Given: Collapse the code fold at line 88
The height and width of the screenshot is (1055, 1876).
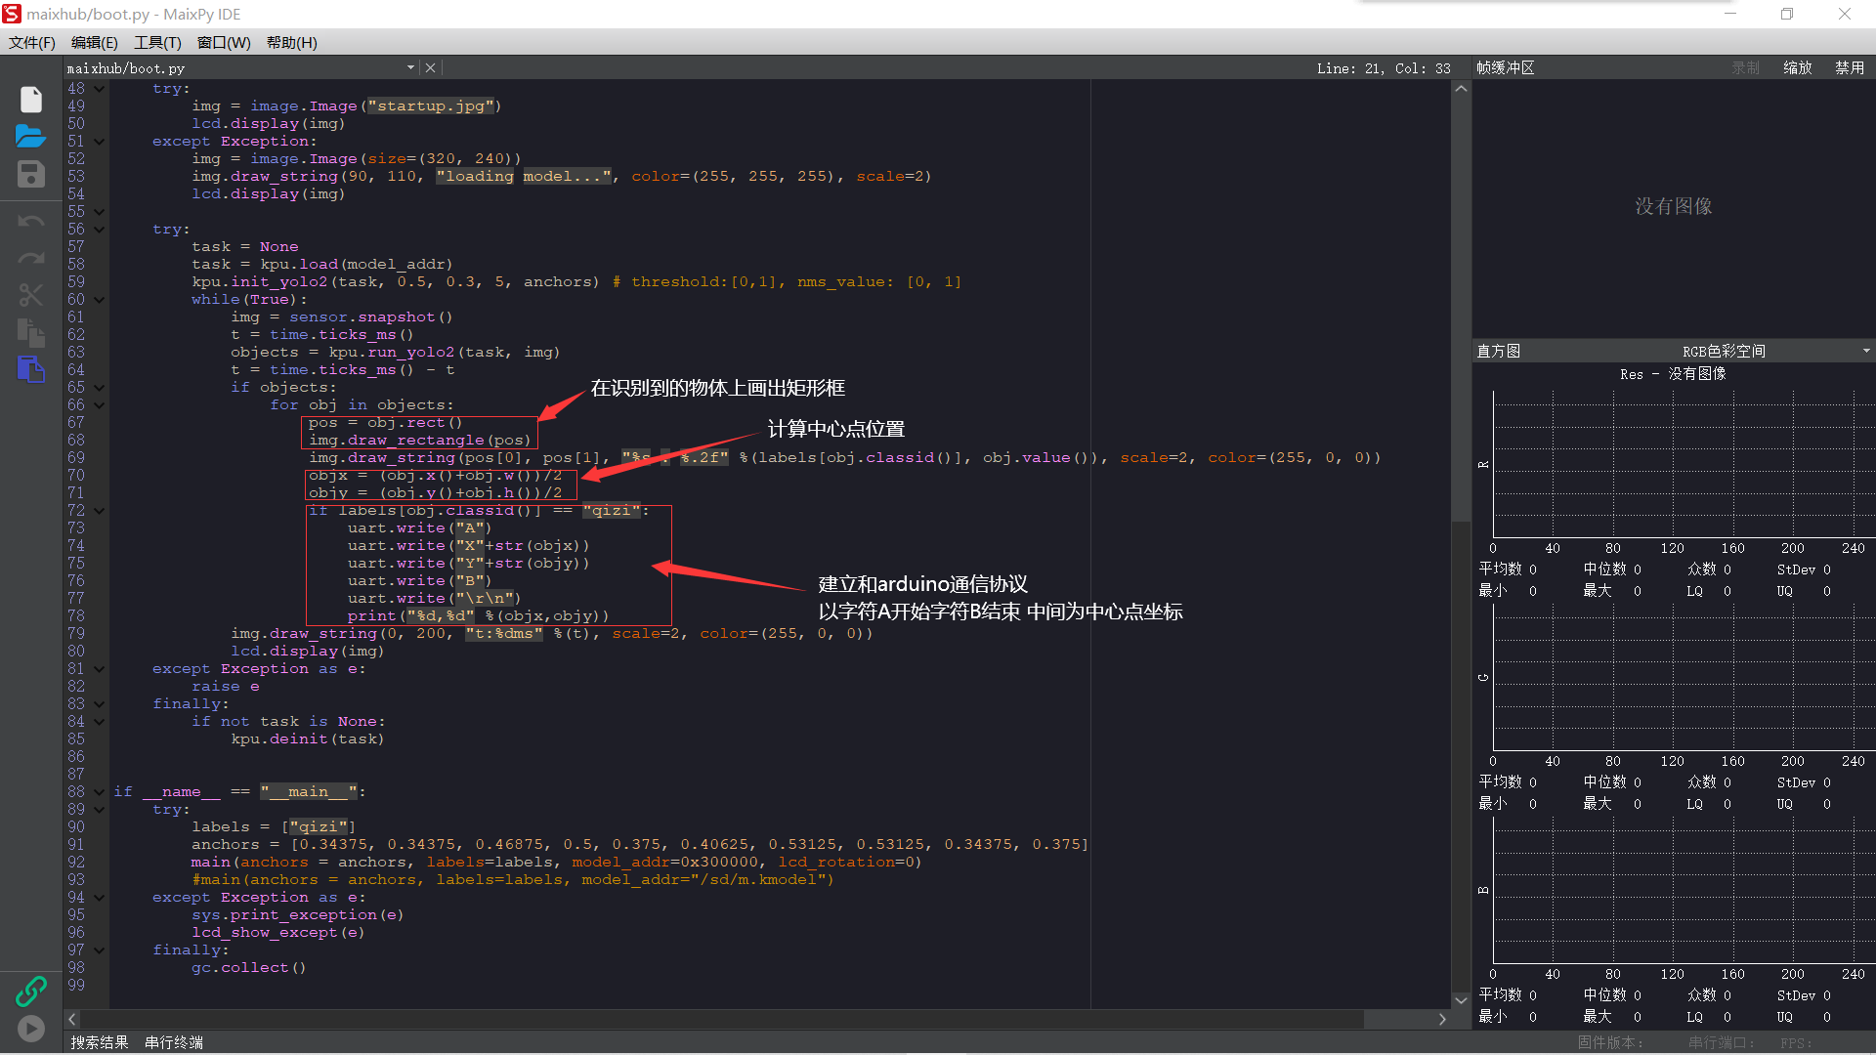Looking at the screenshot, I should click(100, 792).
